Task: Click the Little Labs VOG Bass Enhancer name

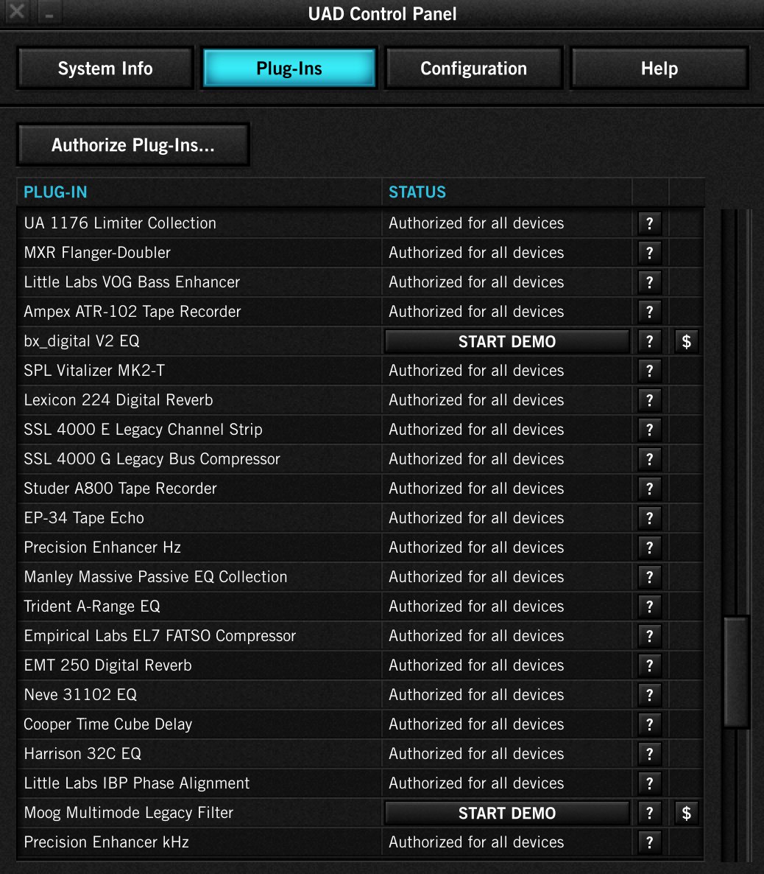Action: (x=132, y=282)
